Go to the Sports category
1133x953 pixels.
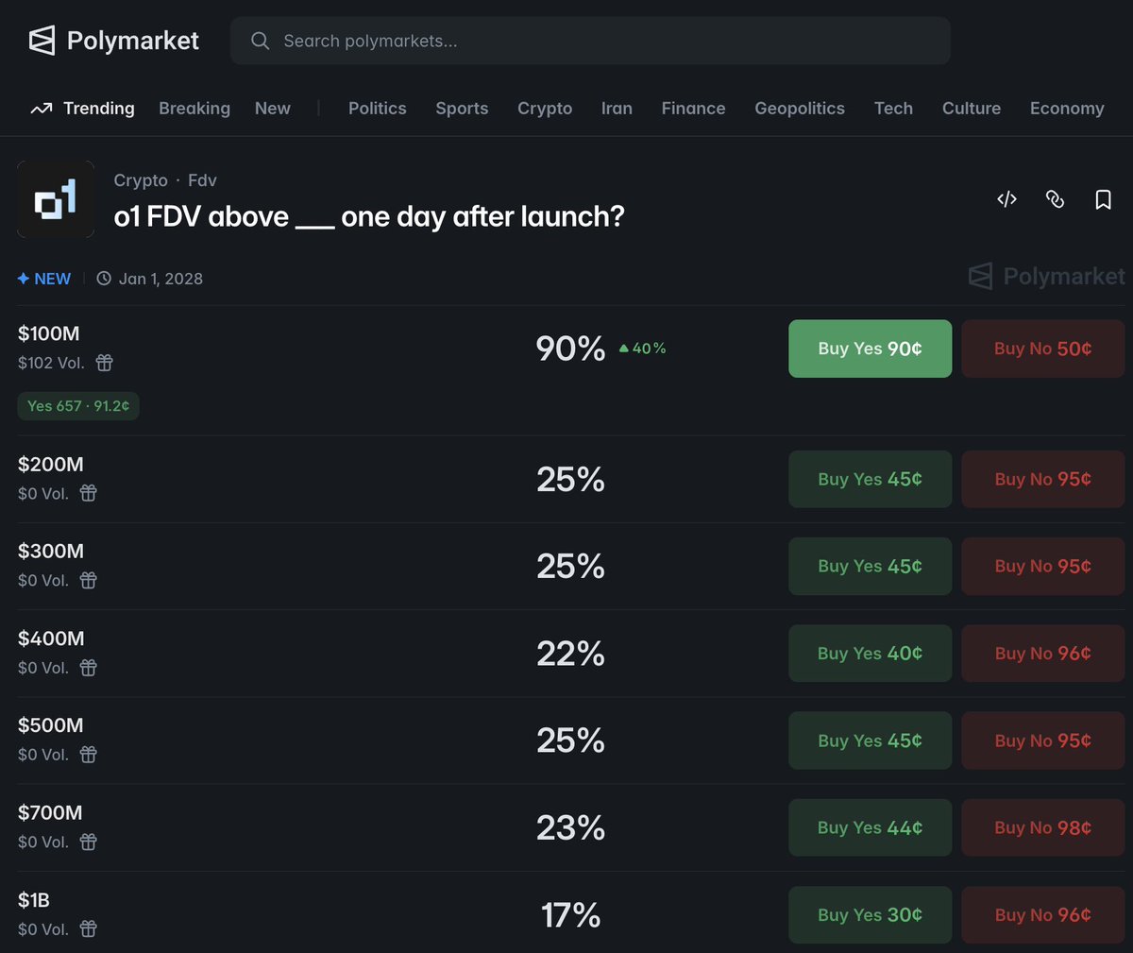462,109
